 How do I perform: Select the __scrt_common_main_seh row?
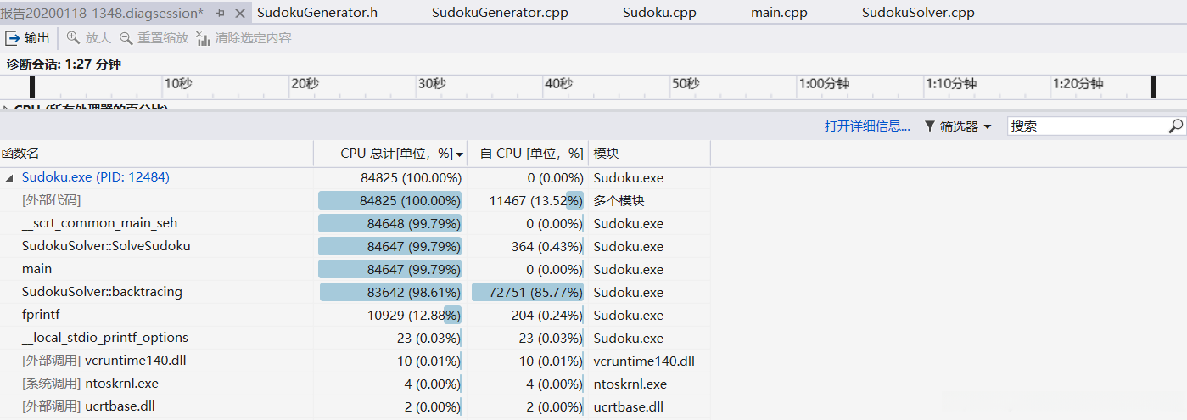point(355,224)
